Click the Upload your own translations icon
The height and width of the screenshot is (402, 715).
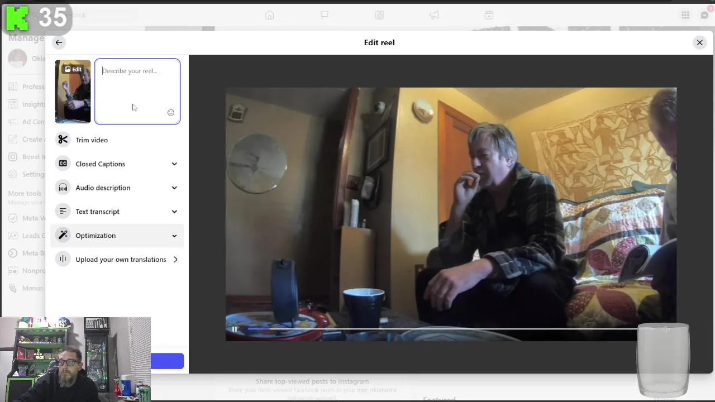(x=63, y=260)
